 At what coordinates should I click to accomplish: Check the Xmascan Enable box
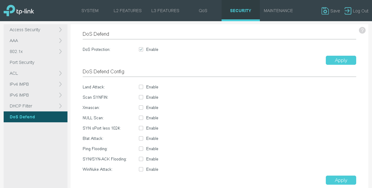(x=141, y=107)
